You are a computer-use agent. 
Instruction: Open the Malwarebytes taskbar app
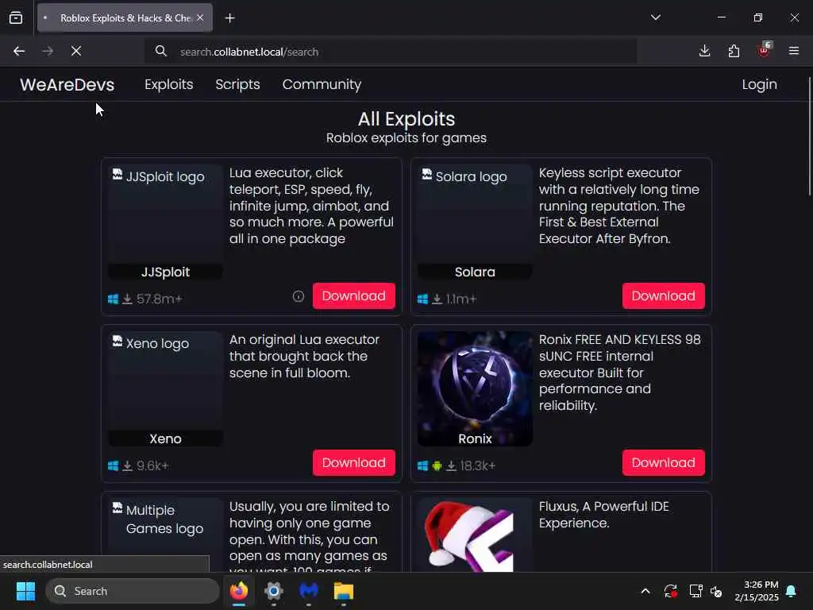pos(309,591)
